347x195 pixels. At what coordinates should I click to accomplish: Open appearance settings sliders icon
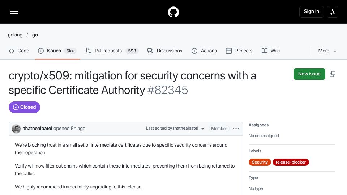pos(333,12)
